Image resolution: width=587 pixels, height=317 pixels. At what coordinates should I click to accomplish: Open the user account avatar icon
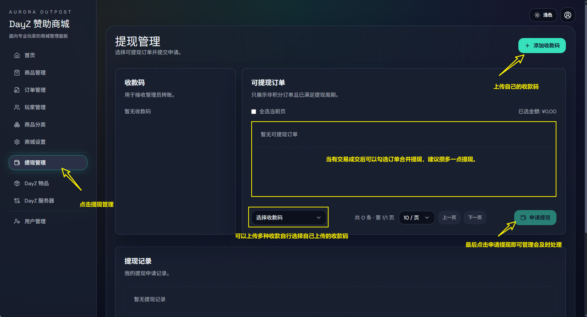tap(567, 15)
